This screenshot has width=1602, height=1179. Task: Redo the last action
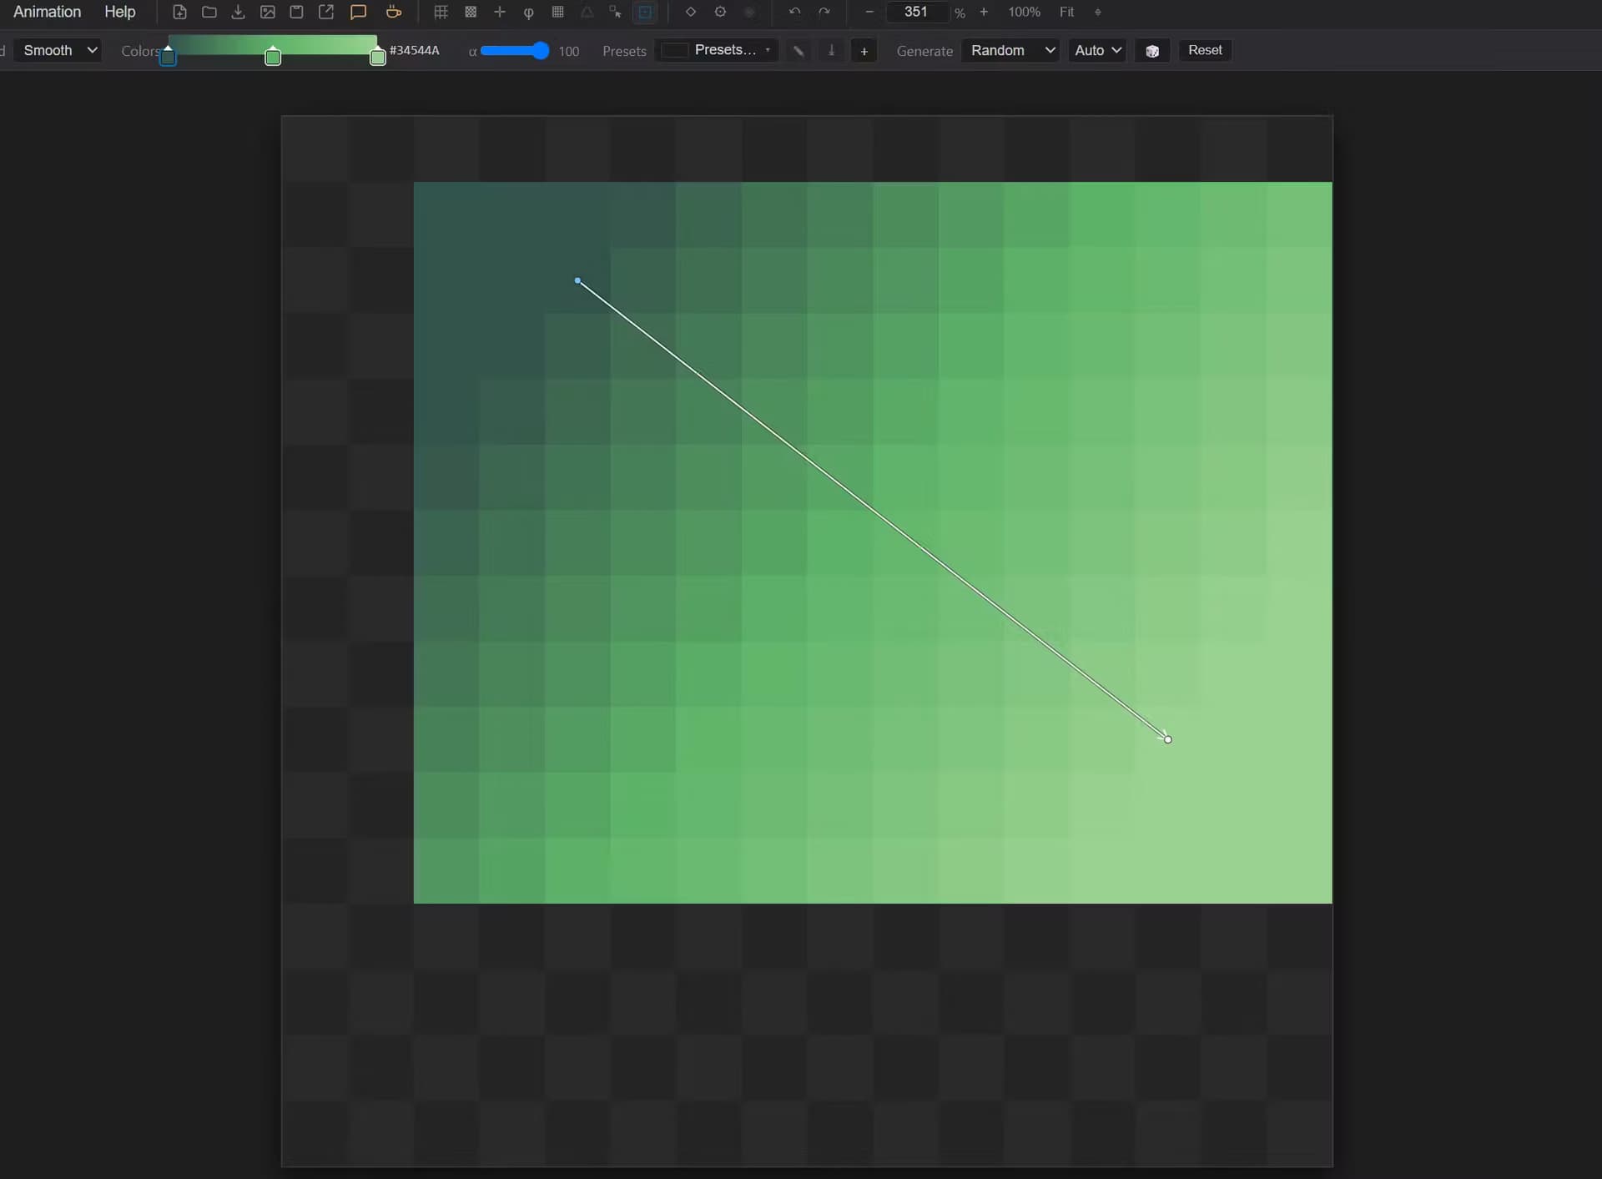click(824, 12)
